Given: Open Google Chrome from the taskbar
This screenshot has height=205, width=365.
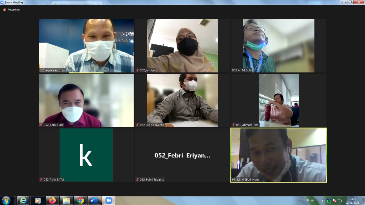Looking at the screenshot, I should click(81, 200).
